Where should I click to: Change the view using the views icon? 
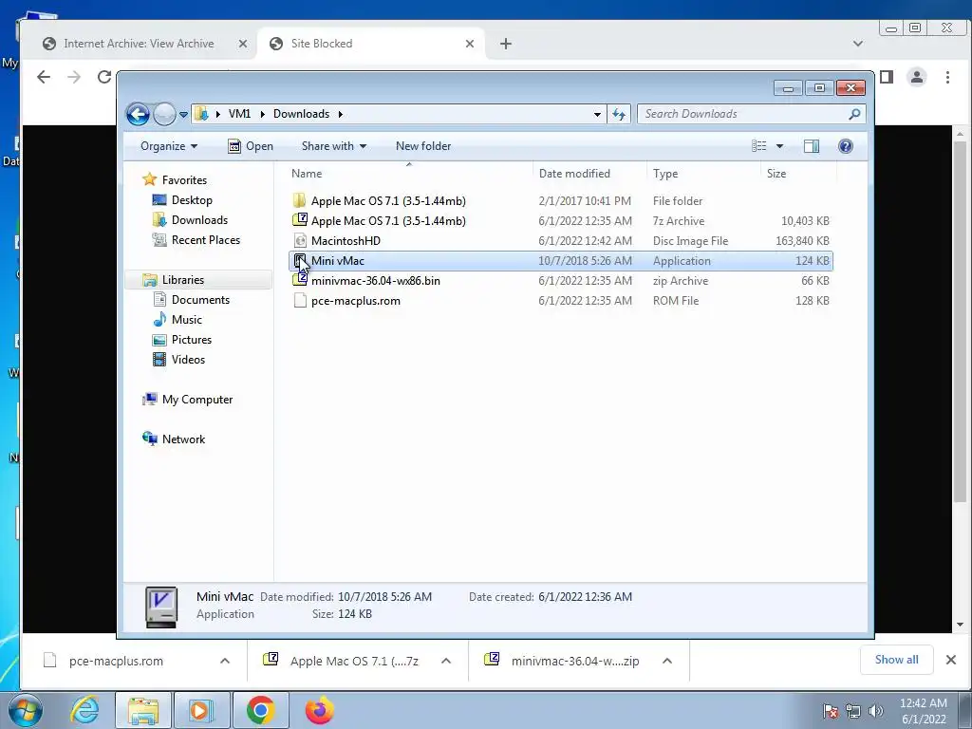pos(759,146)
